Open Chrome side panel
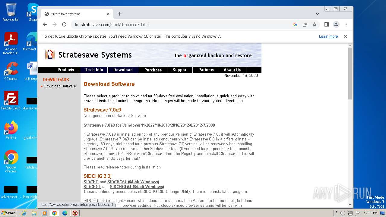The height and width of the screenshot is (217, 386). [x=326, y=24]
